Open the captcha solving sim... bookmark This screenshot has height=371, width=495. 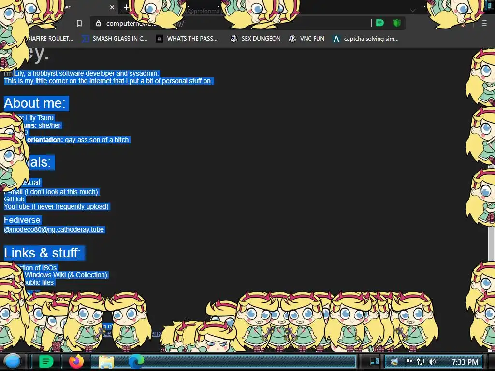pyautogui.click(x=366, y=39)
